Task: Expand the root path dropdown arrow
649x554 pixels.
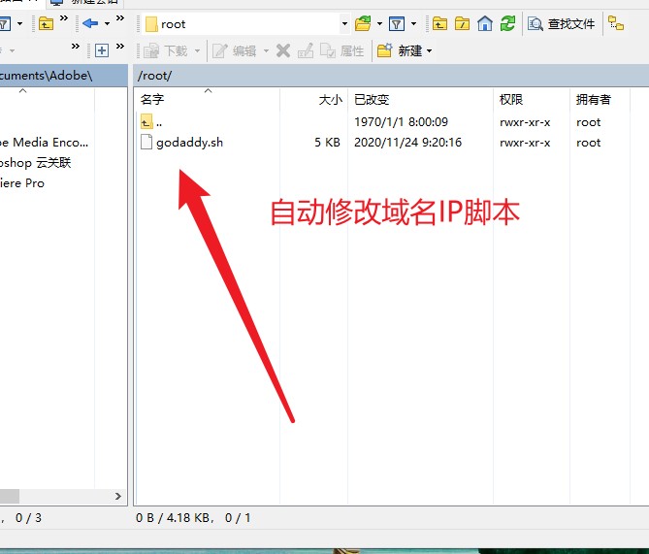Action: (344, 24)
